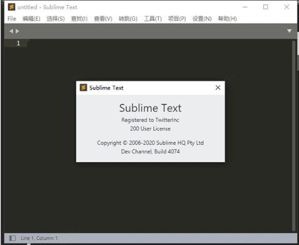The image size is (299, 245).
Task: Open the 查看(V) menu
Action: pos(103,19)
